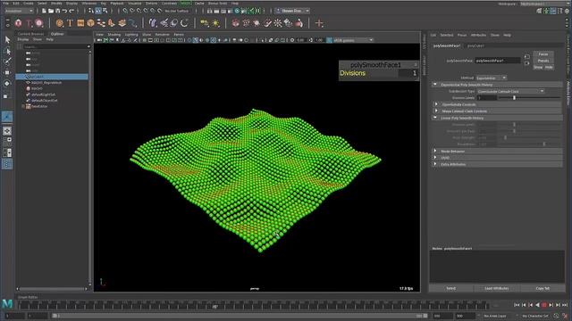Click the Hide button in Attribute Editor
The height and width of the screenshot is (321, 572).
pyautogui.click(x=549, y=68)
